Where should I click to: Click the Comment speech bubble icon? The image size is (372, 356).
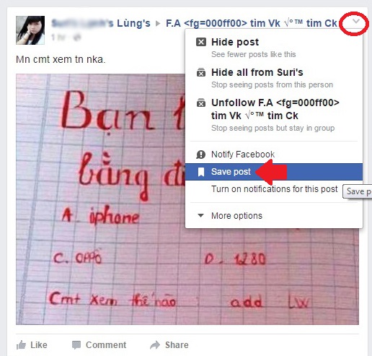[76, 345]
